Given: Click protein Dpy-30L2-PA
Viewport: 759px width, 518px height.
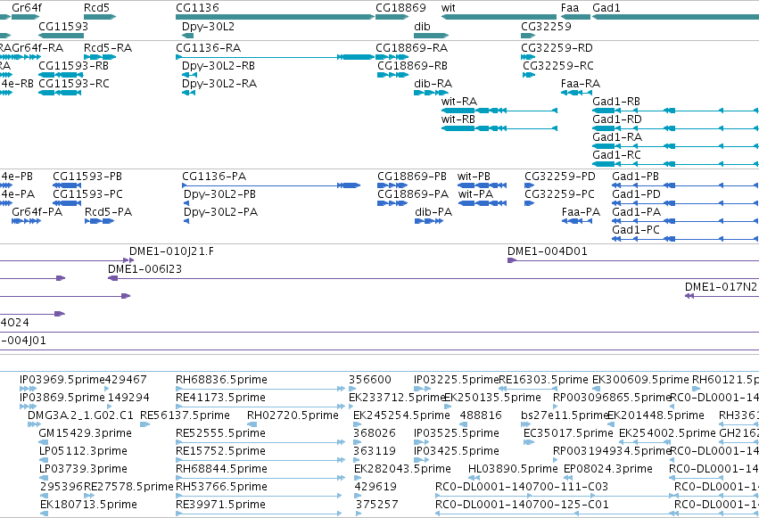Looking at the screenshot, I should (x=220, y=212).
